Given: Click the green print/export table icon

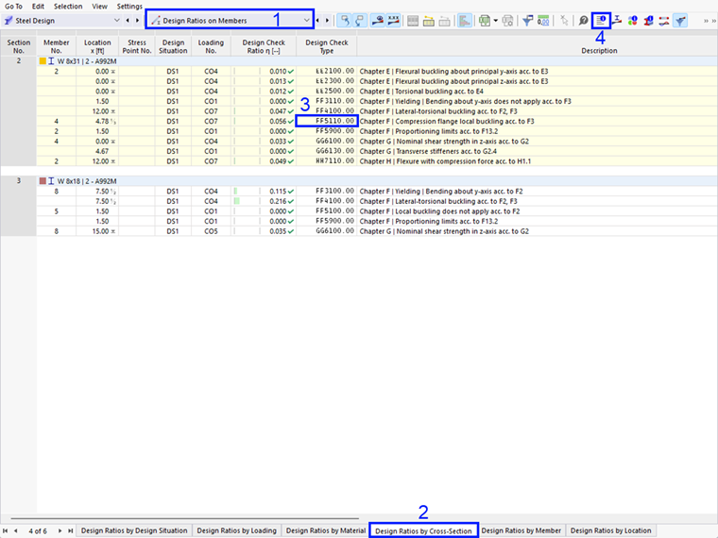Looking at the screenshot, I should click(484, 21).
